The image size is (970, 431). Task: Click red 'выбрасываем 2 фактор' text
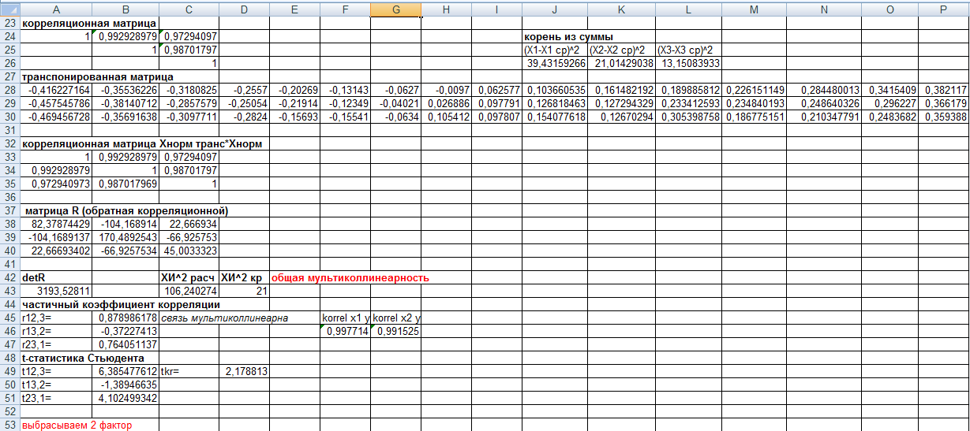point(78,425)
